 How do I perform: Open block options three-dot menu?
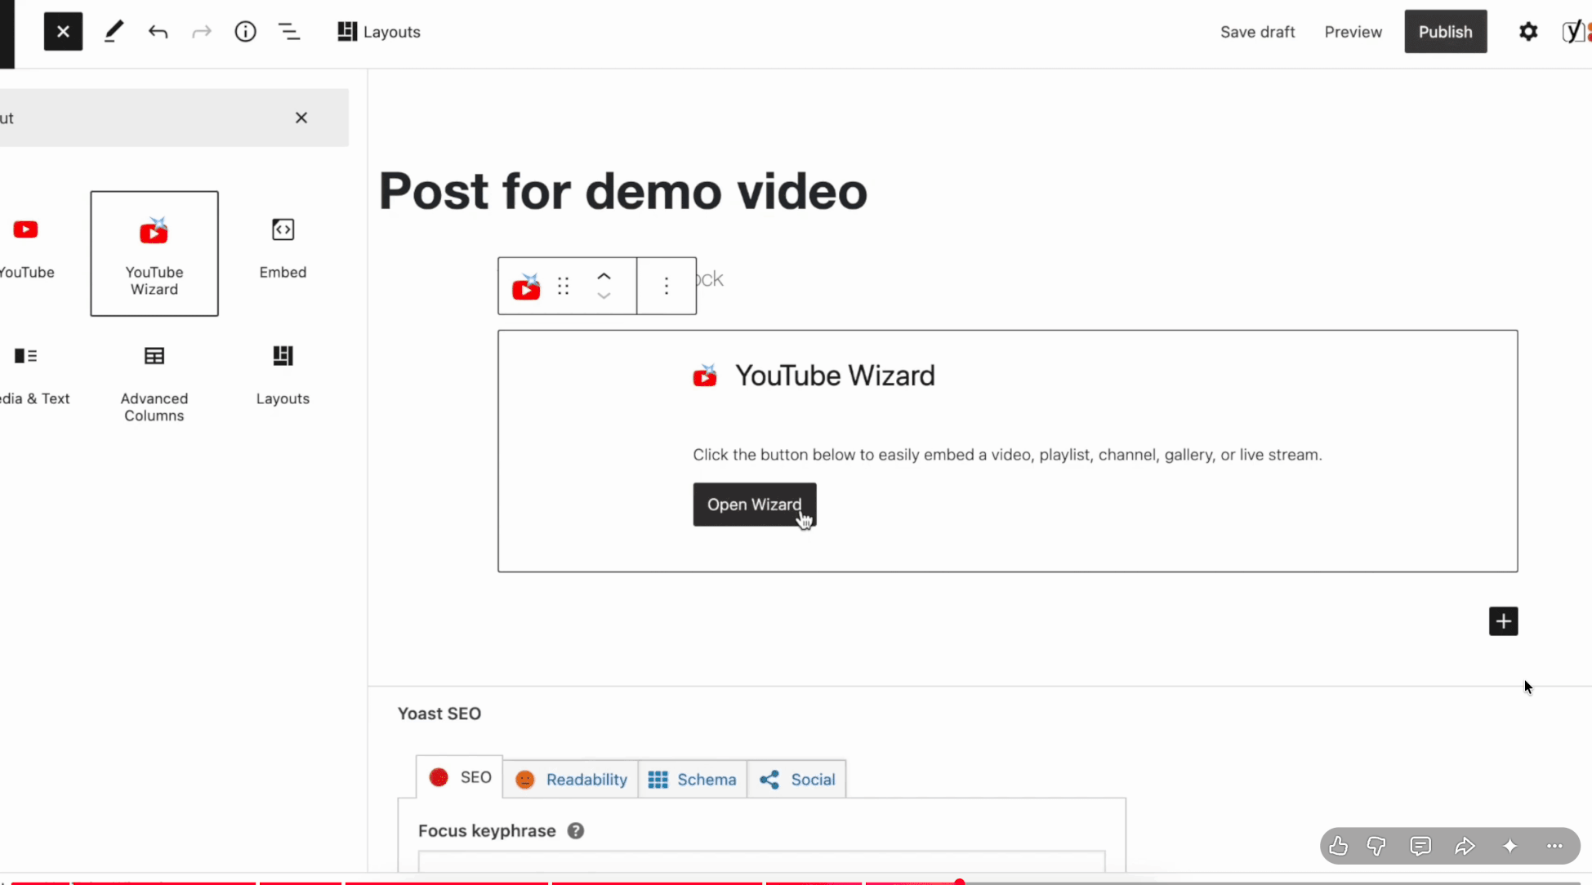667,286
